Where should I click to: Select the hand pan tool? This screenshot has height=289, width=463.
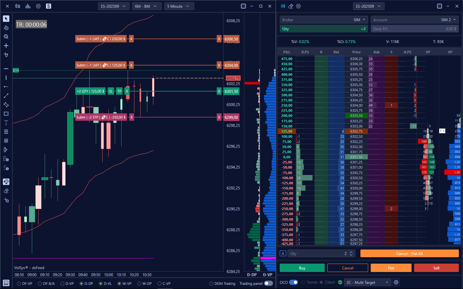[x=6, y=28]
